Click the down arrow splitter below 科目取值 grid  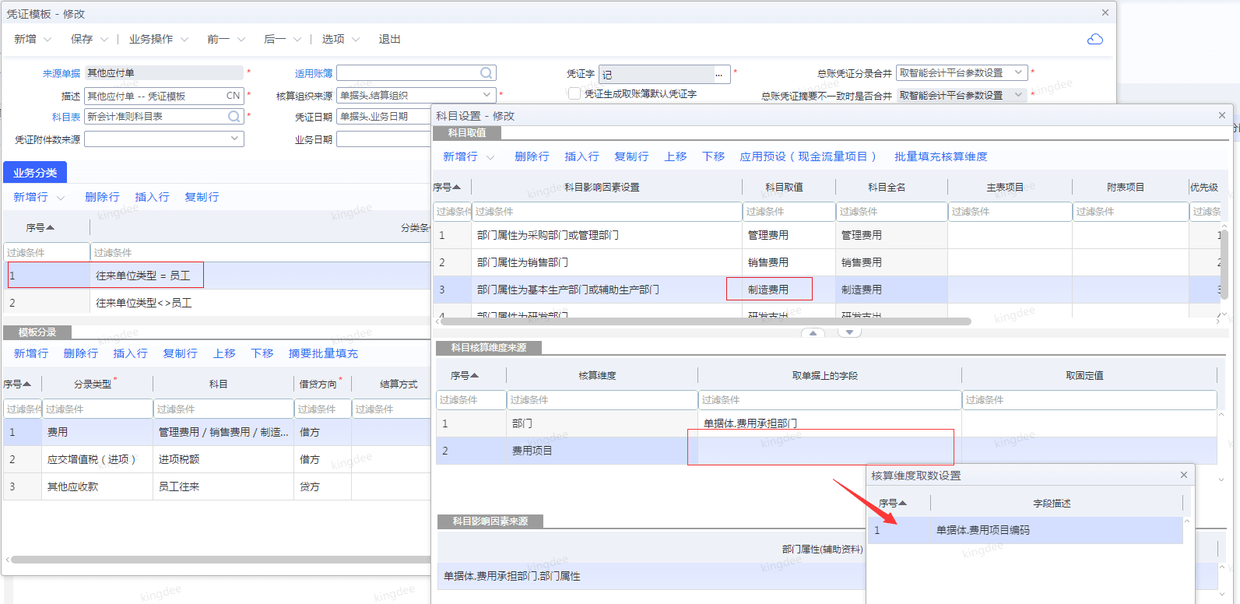tap(849, 332)
